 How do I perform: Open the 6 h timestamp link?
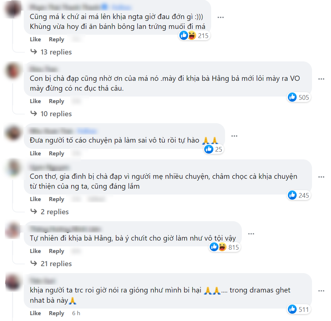tap(76, 313)
